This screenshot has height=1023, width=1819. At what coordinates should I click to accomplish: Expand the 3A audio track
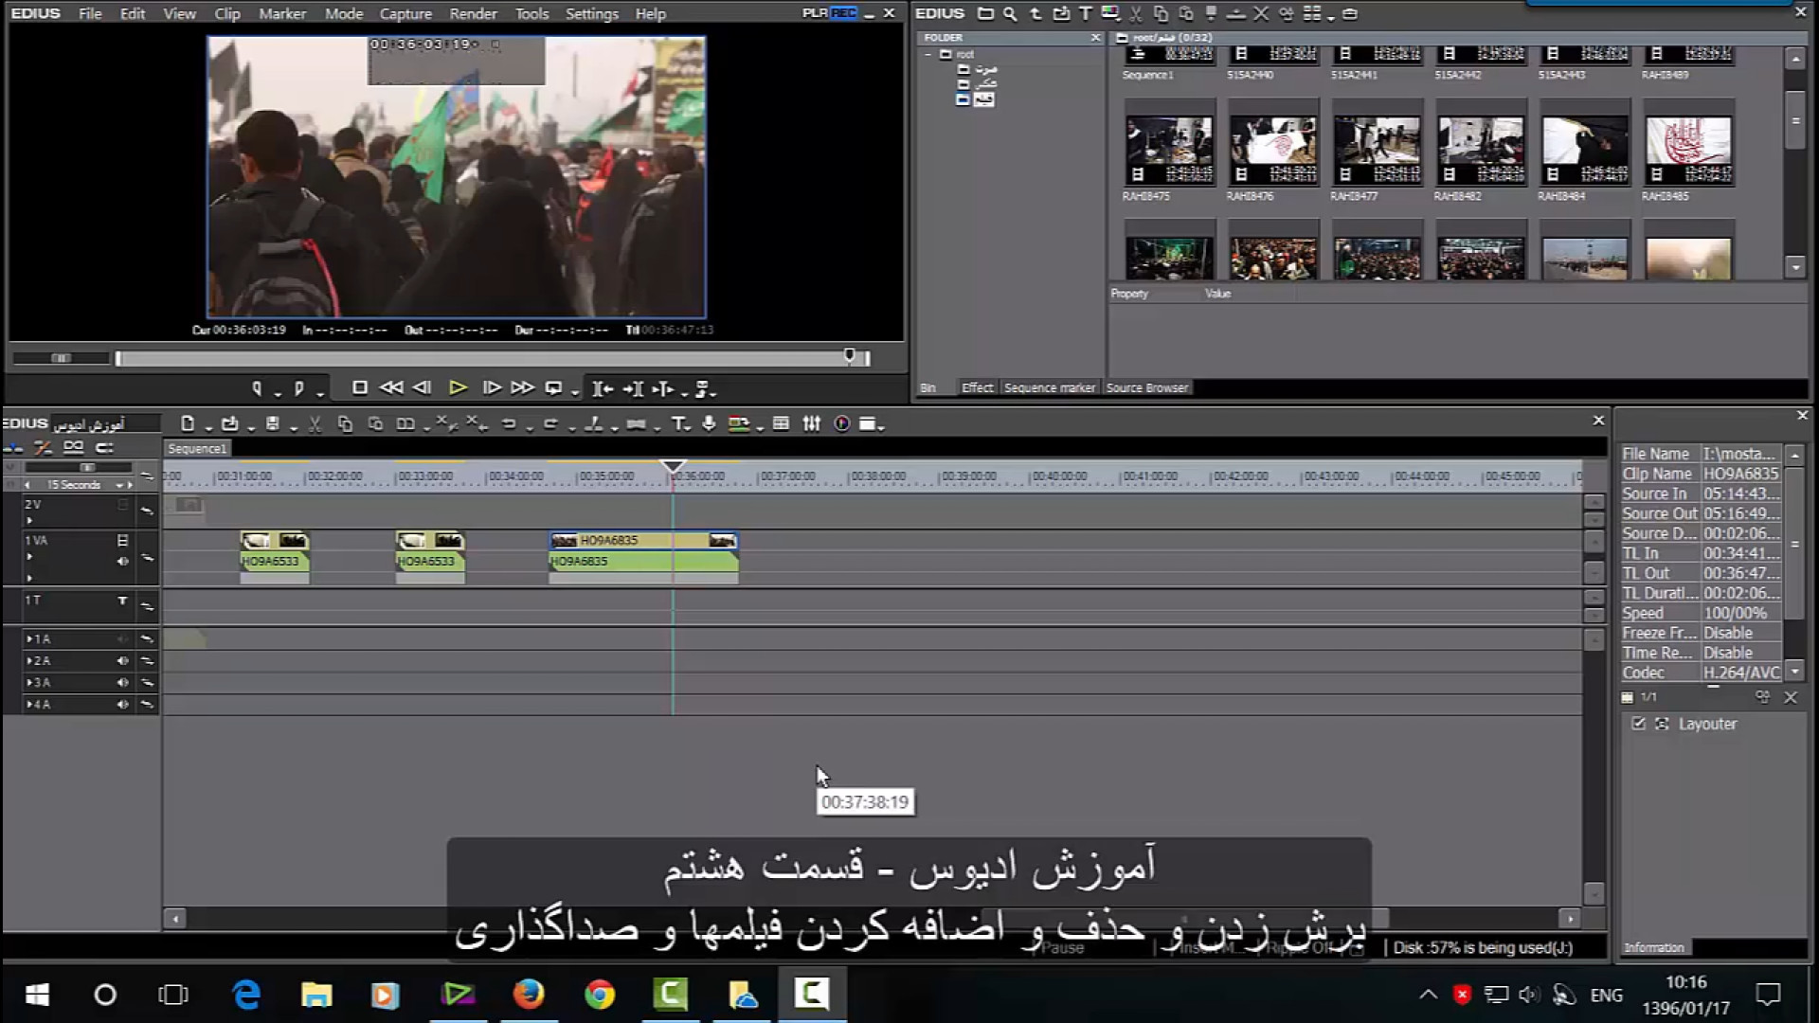(x=28, y=683)
